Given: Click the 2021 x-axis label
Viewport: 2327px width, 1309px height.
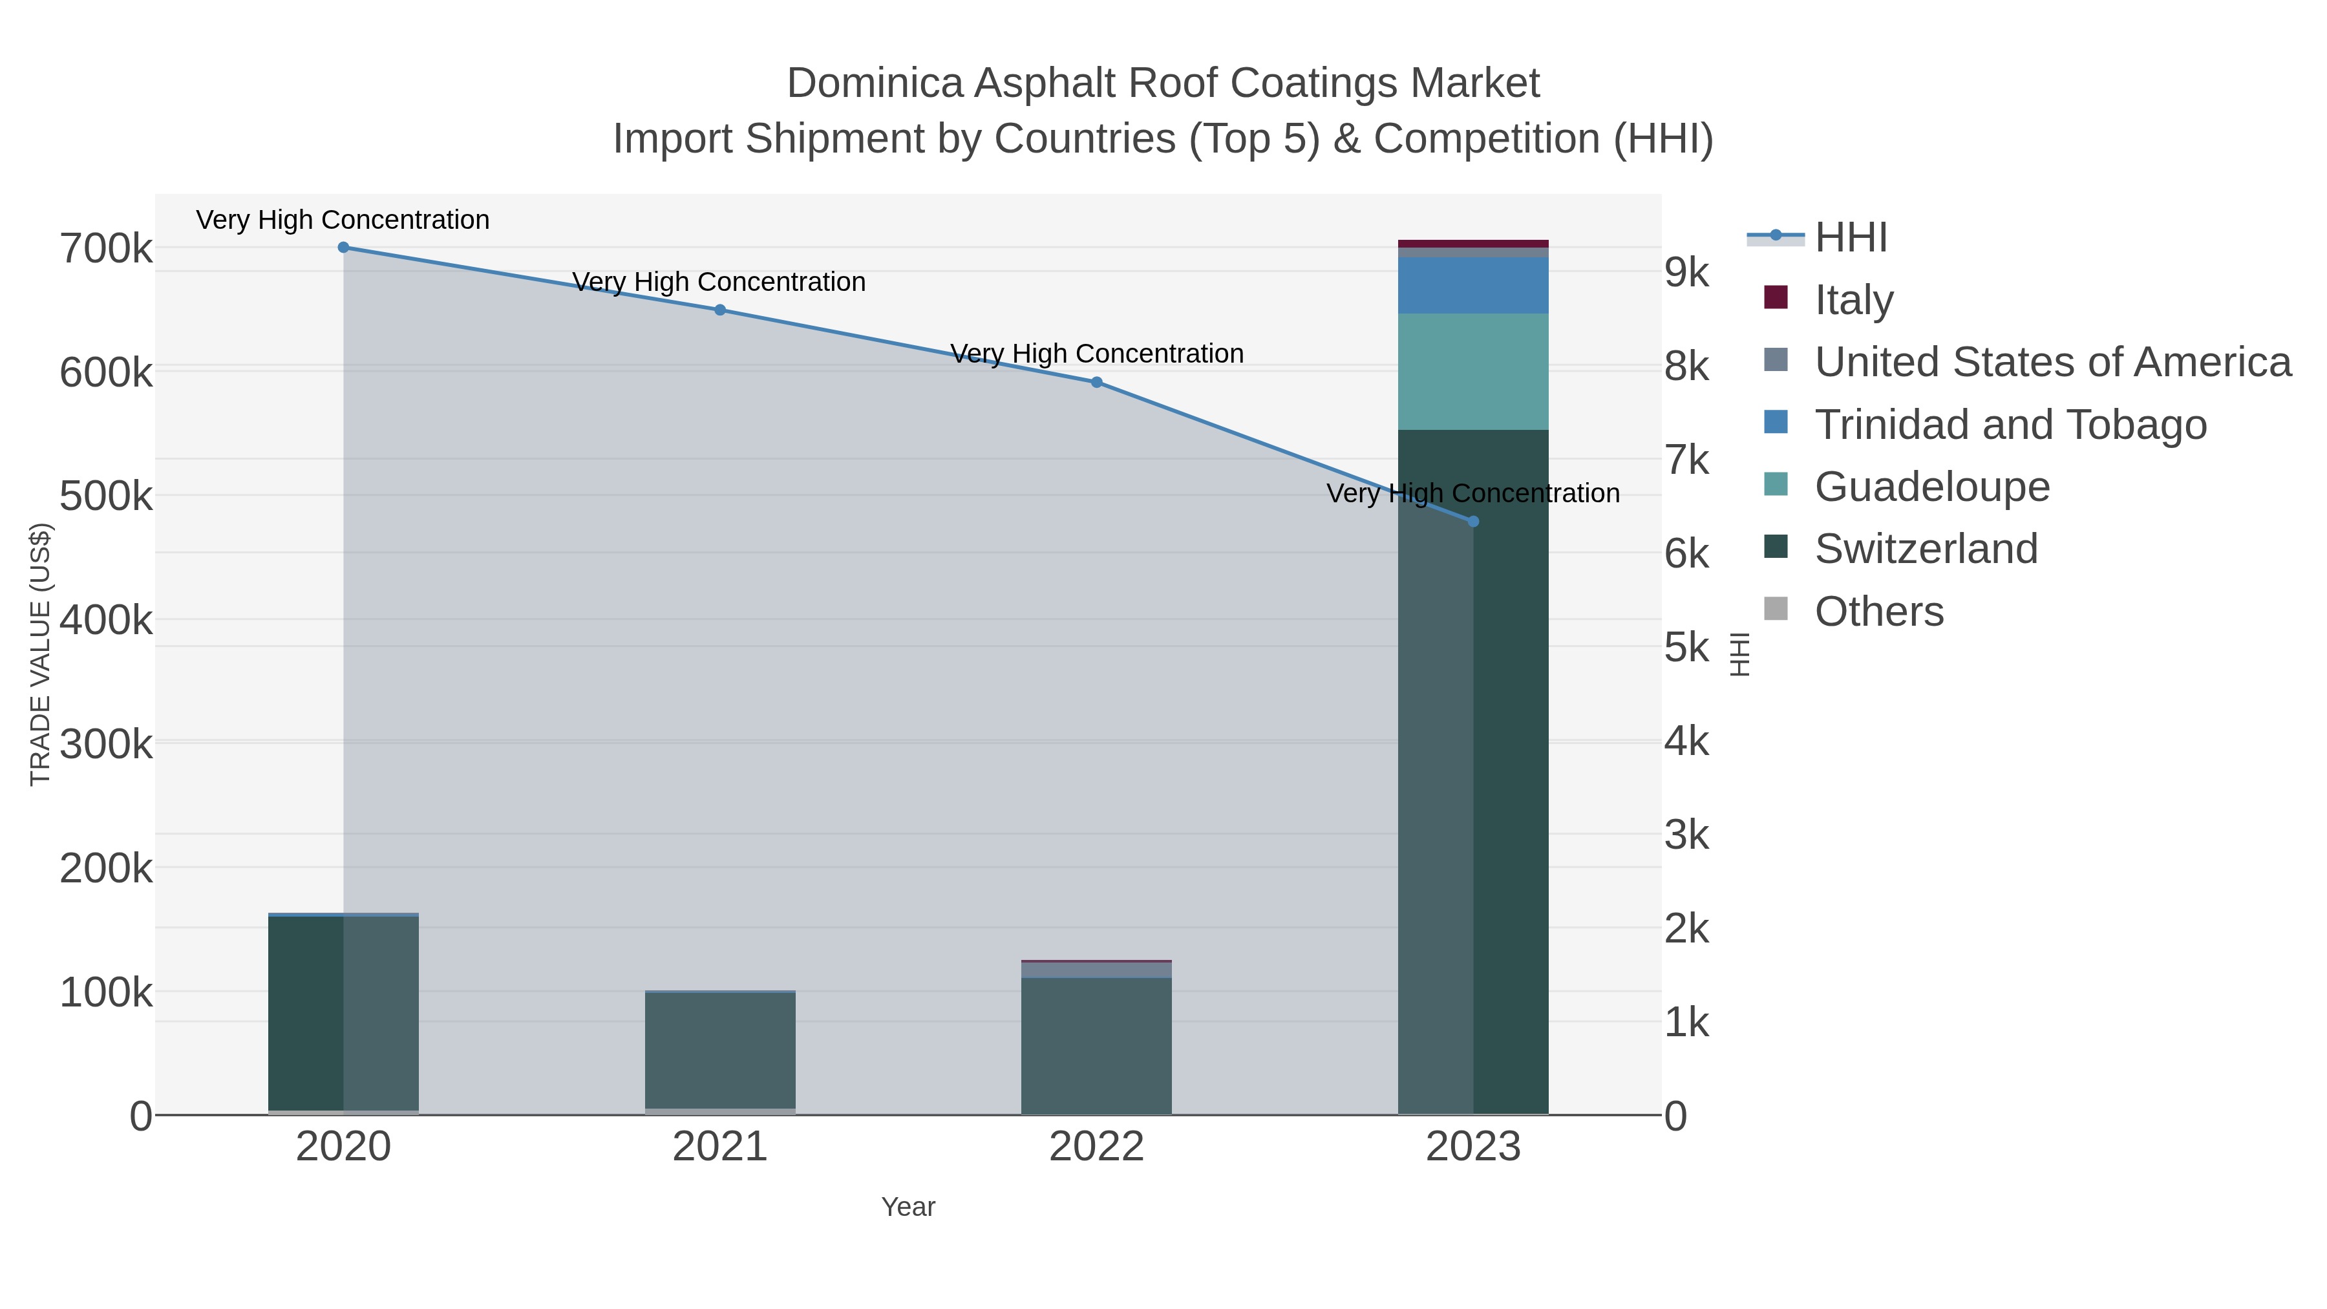Looking at the screenshot, I should point(720,1147).
